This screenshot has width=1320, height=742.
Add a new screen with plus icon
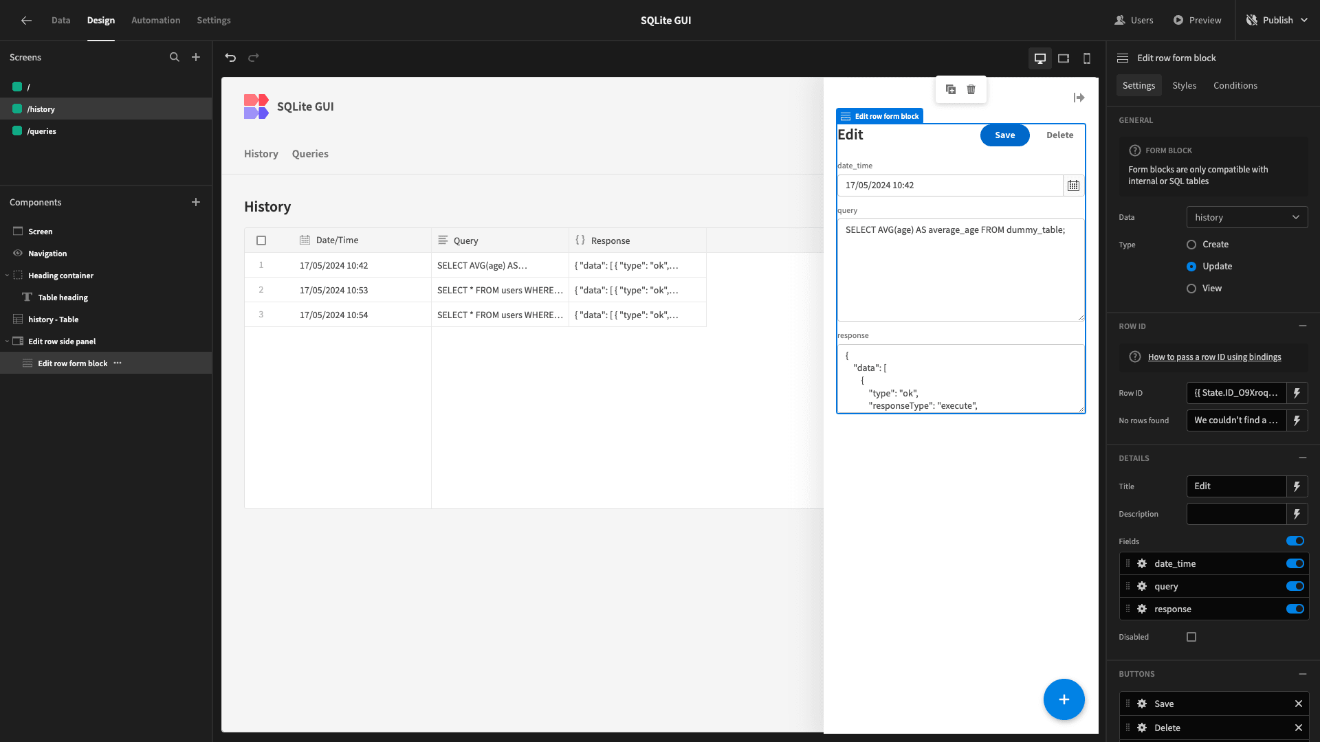click(x=196, y=58)
